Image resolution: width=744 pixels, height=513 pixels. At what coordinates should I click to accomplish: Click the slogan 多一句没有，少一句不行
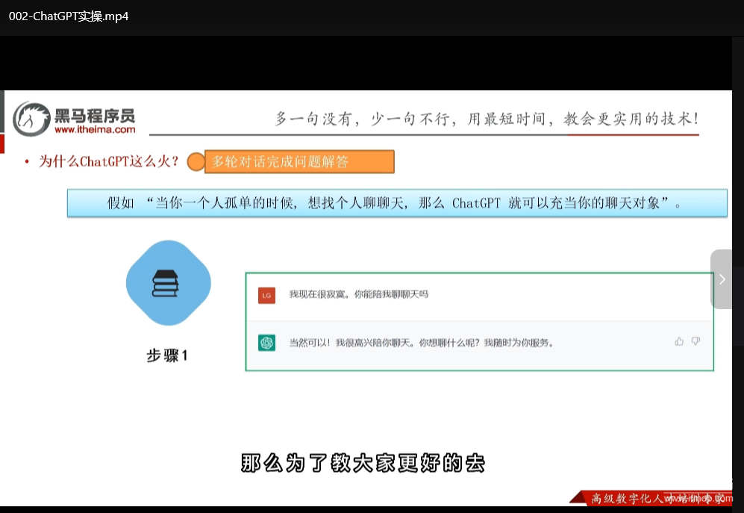coord(487,119)
